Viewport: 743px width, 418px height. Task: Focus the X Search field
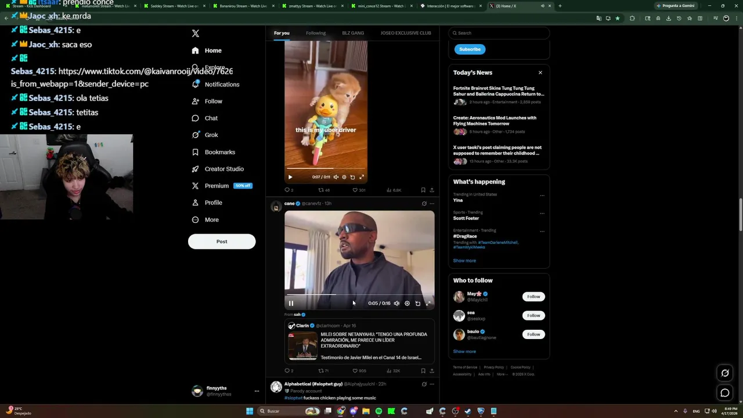tap(499, 33)
